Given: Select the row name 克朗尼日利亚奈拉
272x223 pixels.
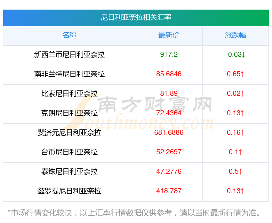Looking at the screenshot, I should pyautogui.click(x=69, y=113).
